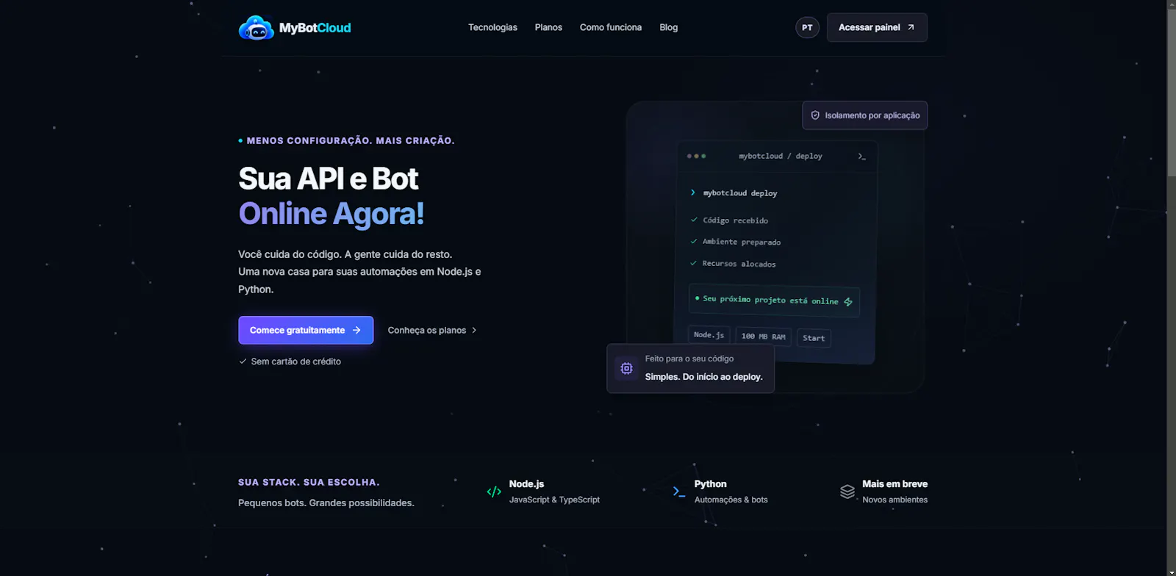Click the mybotcloud / deploy window title

point(781,156)
